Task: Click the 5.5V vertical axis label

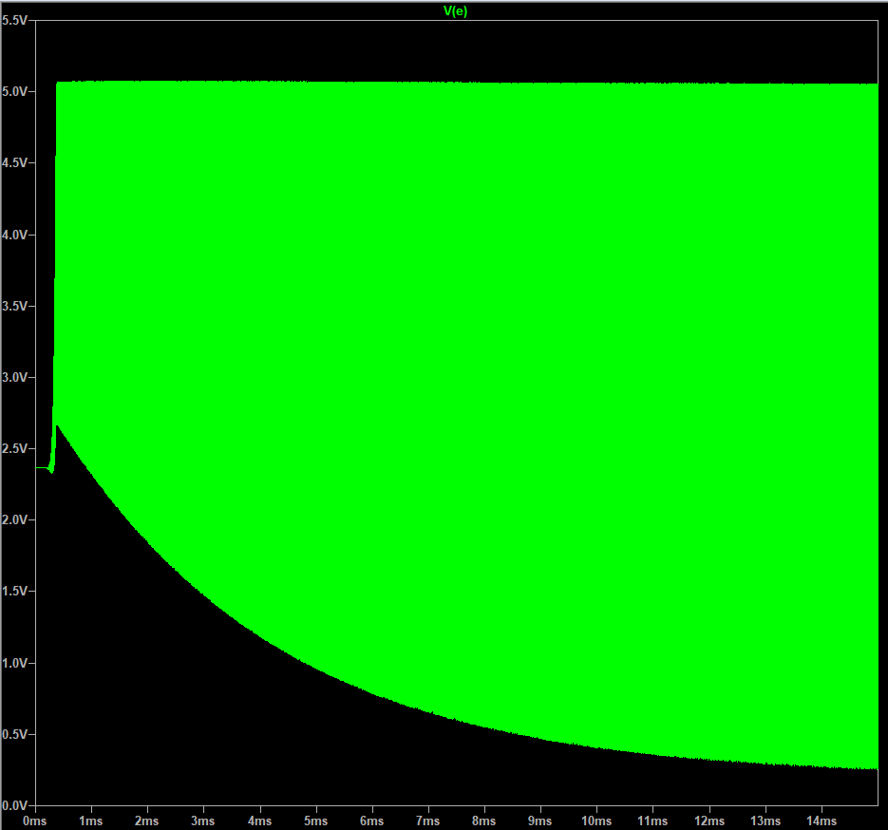Action: (x=14, y=20)
